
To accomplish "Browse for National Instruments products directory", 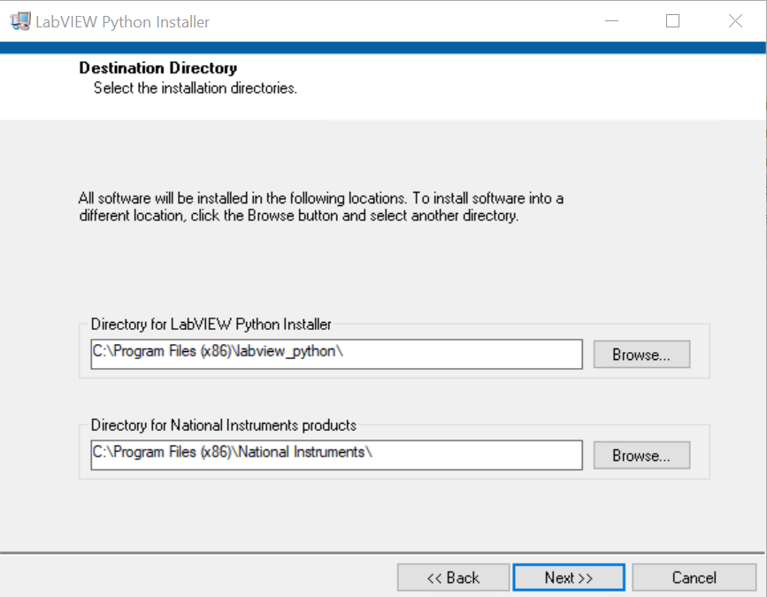I will [641, 455].
